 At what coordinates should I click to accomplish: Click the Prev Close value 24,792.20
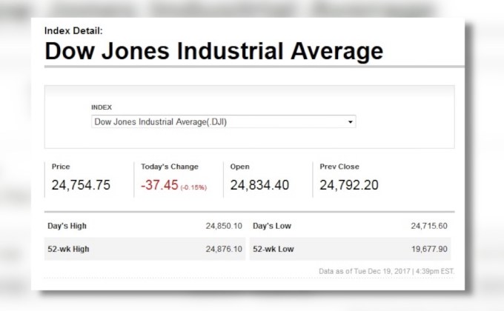349,185
